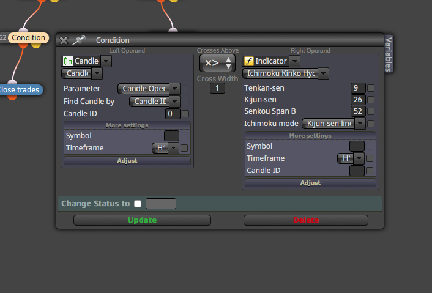Click the left Candle ID value field
Screen dimensions: 432x293
point(173,113)
